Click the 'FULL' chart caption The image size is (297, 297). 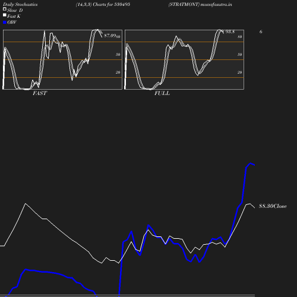click(162, 93)
